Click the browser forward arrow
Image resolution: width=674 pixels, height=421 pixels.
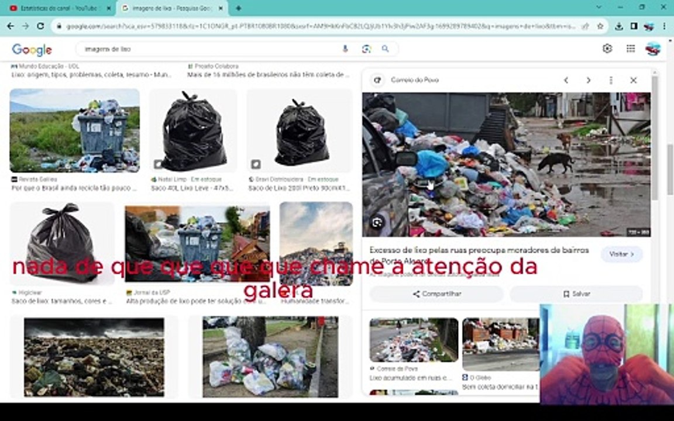coord(25,26)
